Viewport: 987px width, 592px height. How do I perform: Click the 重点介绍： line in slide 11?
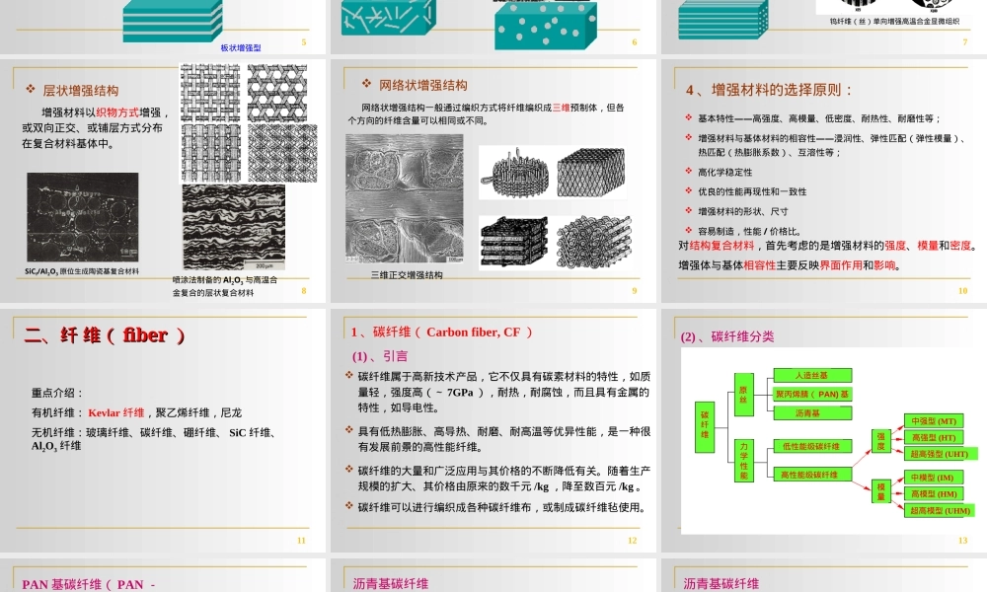pos(57,393)
